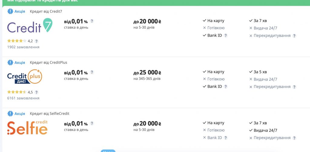310x152 pixels.
Task: Click help icon next to Credit7 rate
Action: 92,21
